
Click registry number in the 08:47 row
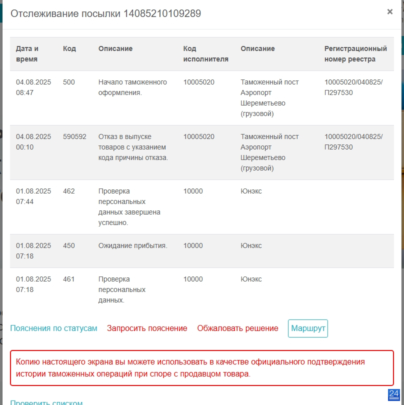[x=353, y=87]
